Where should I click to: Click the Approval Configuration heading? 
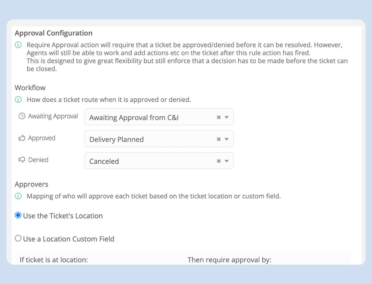tap(54, 33)
